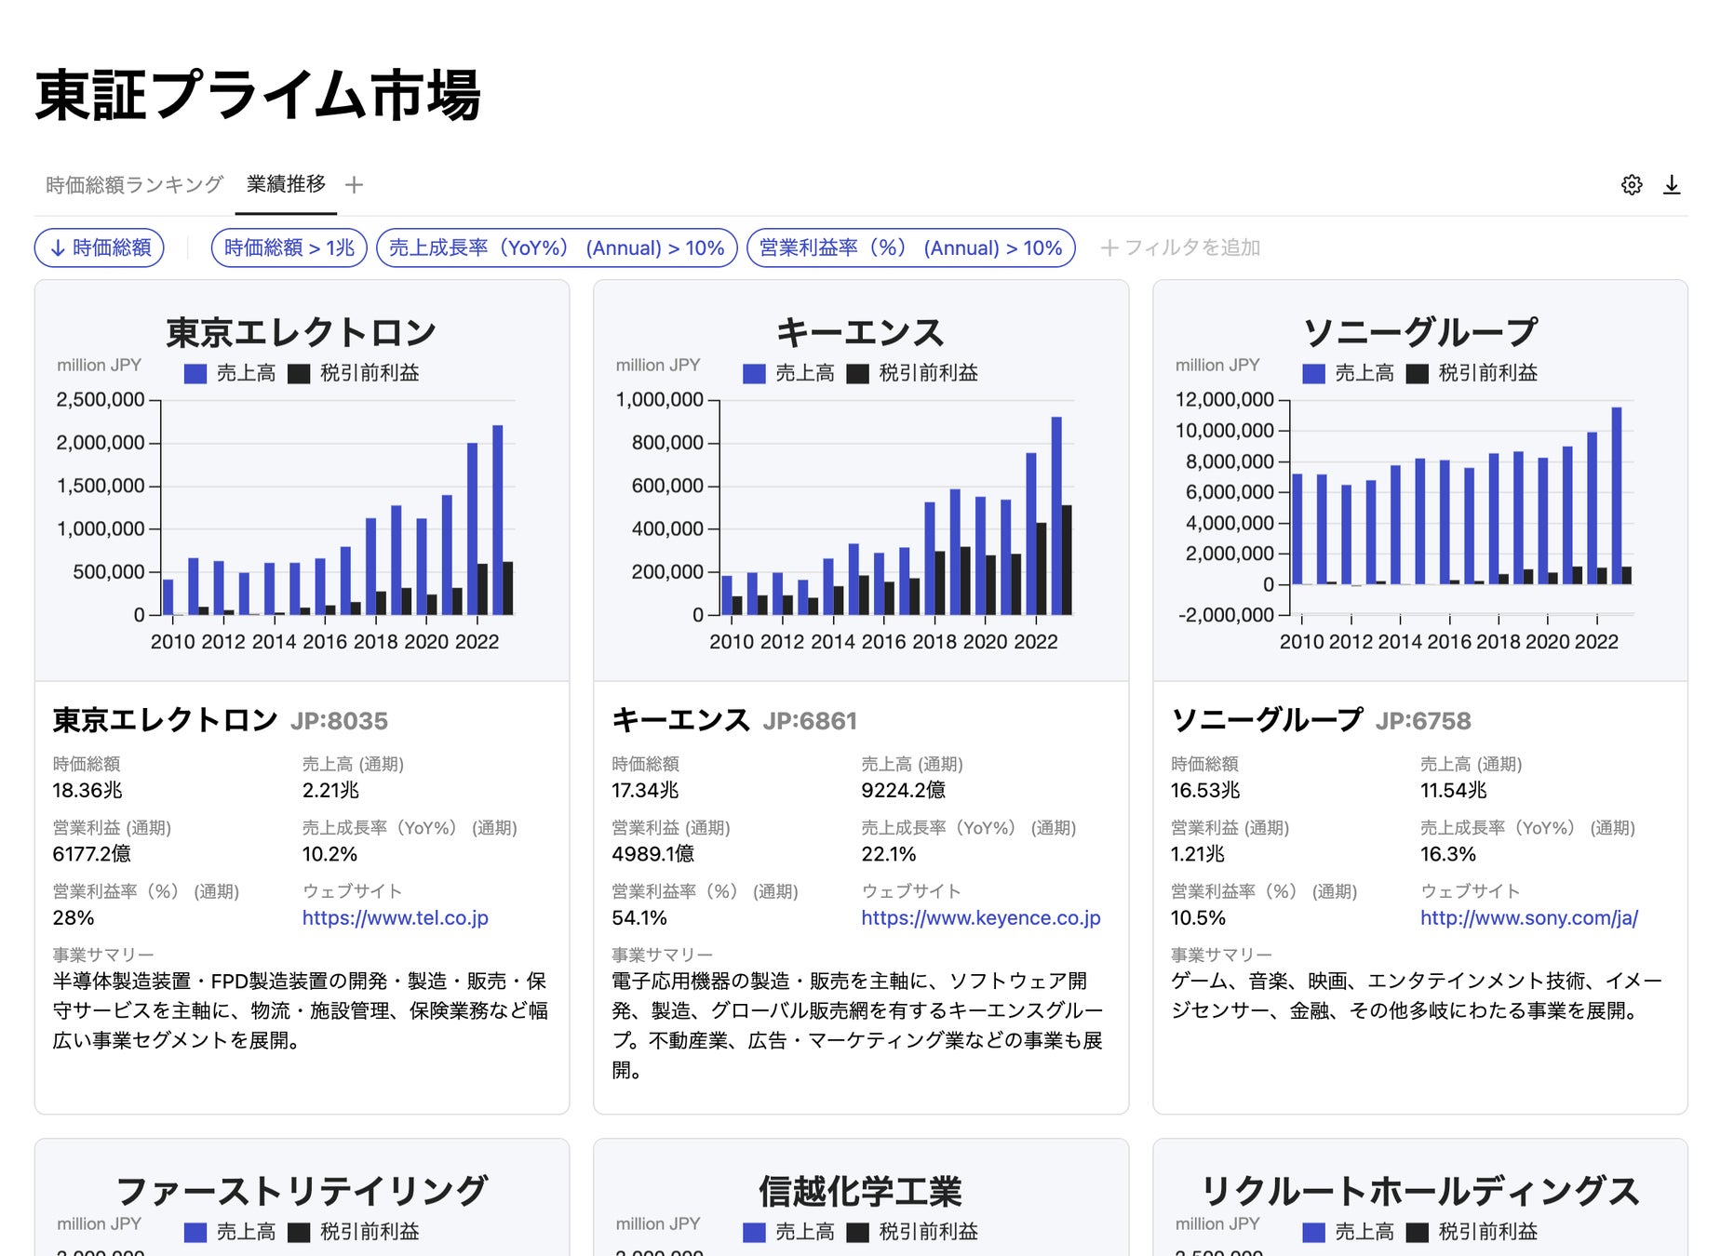Open the 時価総額 > 1兆 filter chip

[289, 247]
